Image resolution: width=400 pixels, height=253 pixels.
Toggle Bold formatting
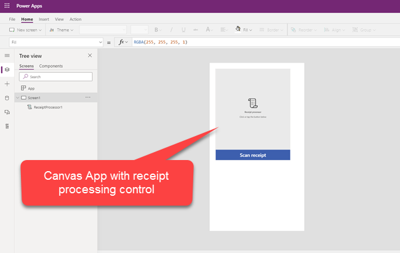click(x=158, y=30)
